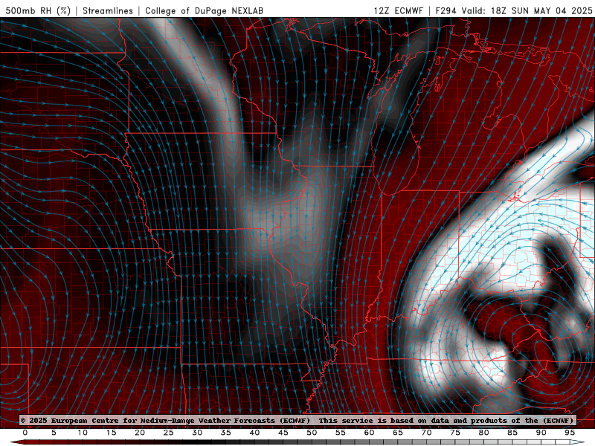The height and width of the screenshot is (446, 595).
Task: Click the "30" value on the RH scale
Action: (x=197, y=433)
